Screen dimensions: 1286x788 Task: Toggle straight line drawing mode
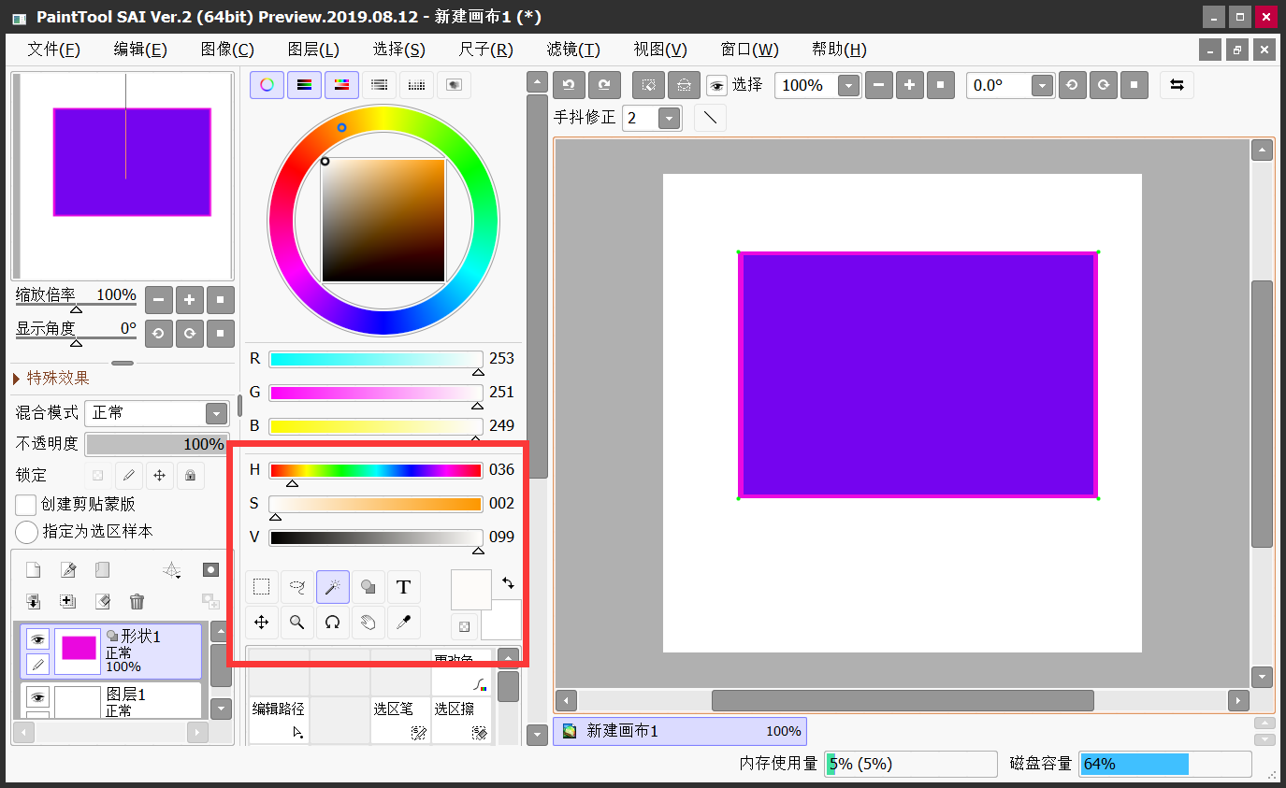point(710,118)
